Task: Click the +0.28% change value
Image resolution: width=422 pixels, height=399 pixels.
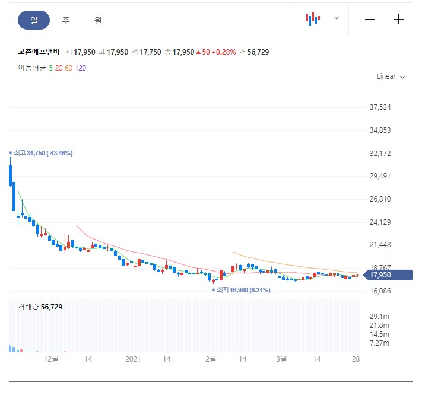Action: point(224,52)
